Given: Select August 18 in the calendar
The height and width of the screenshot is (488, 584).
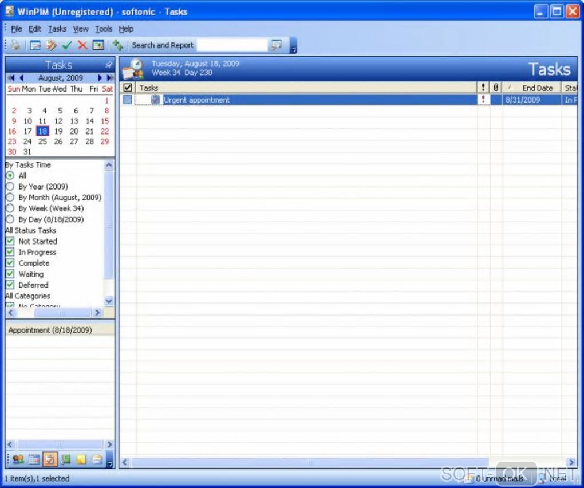Looking at the screenshot, I should click(x=42, y=131).
